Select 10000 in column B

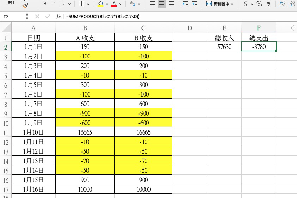click(85, 189)
